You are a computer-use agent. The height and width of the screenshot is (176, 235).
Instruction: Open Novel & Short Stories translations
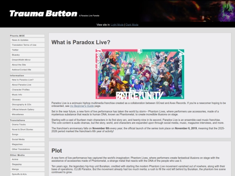pos(27,130)
